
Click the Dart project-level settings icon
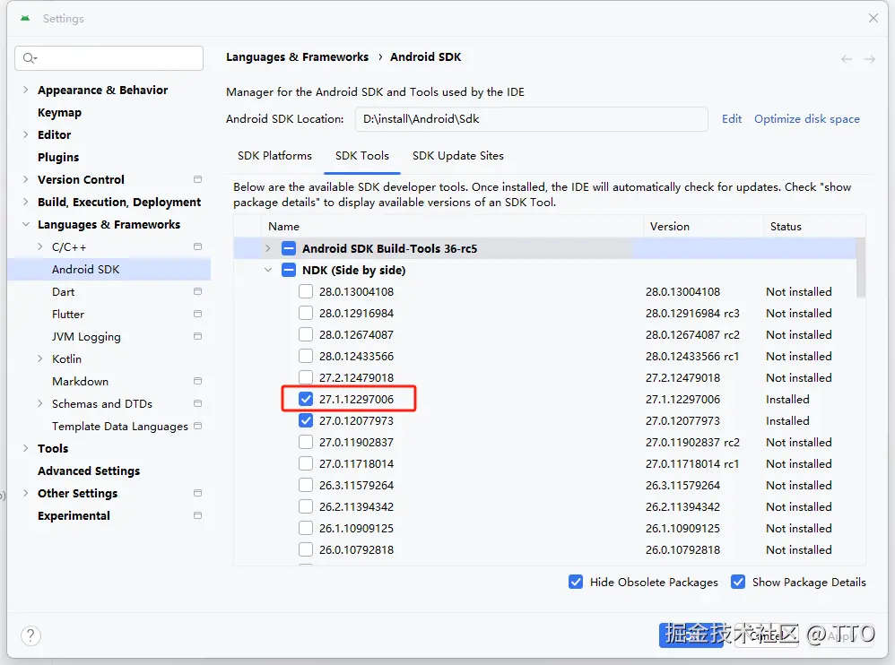pos(197,291)
